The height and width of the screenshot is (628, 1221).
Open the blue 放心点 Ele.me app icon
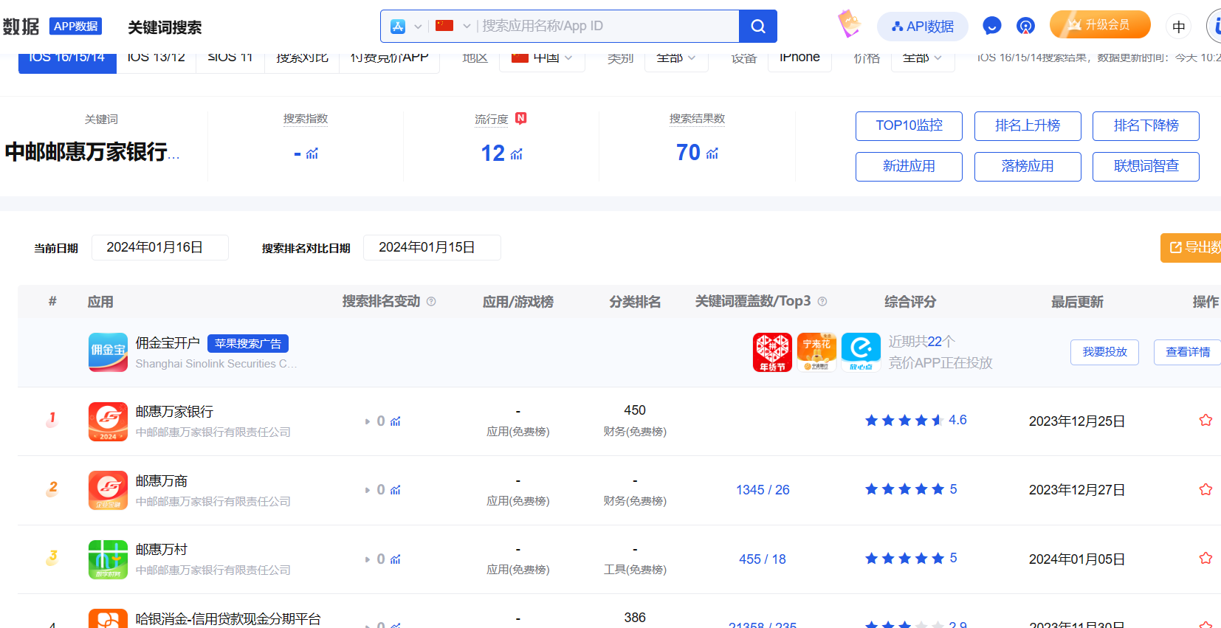[x=861, y=352]
